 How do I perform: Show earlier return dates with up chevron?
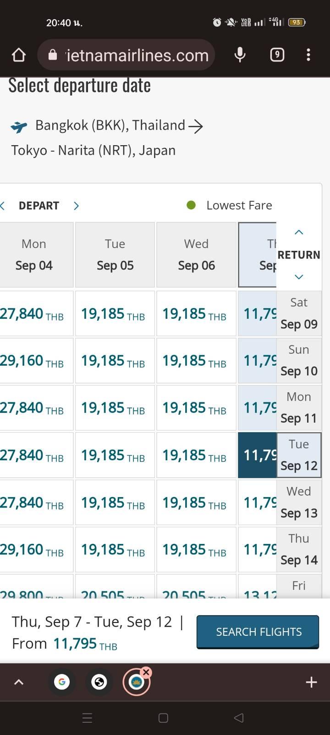click(x=299, y=232)
